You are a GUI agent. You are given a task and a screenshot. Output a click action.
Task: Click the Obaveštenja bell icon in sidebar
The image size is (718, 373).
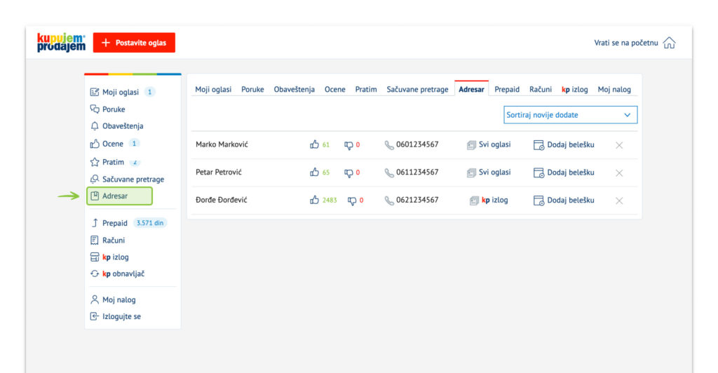pyautogui.click(x=95, y=126)
